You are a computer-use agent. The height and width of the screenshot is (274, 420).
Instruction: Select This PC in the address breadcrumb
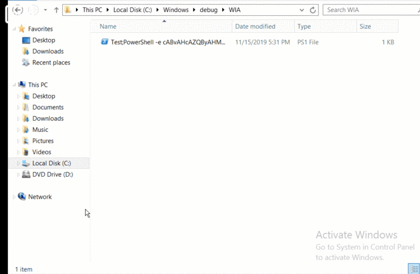click(92, 10)
